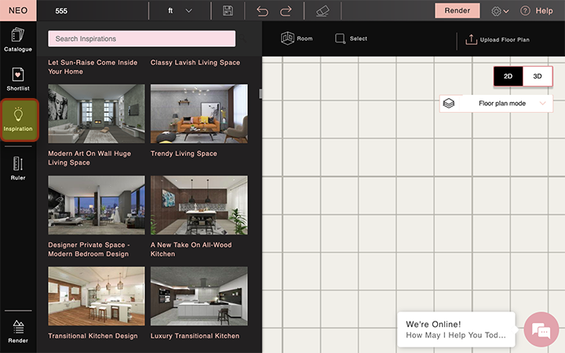Open the Floor plan mode dropdown
565x353 pixels.
[x=496, y=104]
